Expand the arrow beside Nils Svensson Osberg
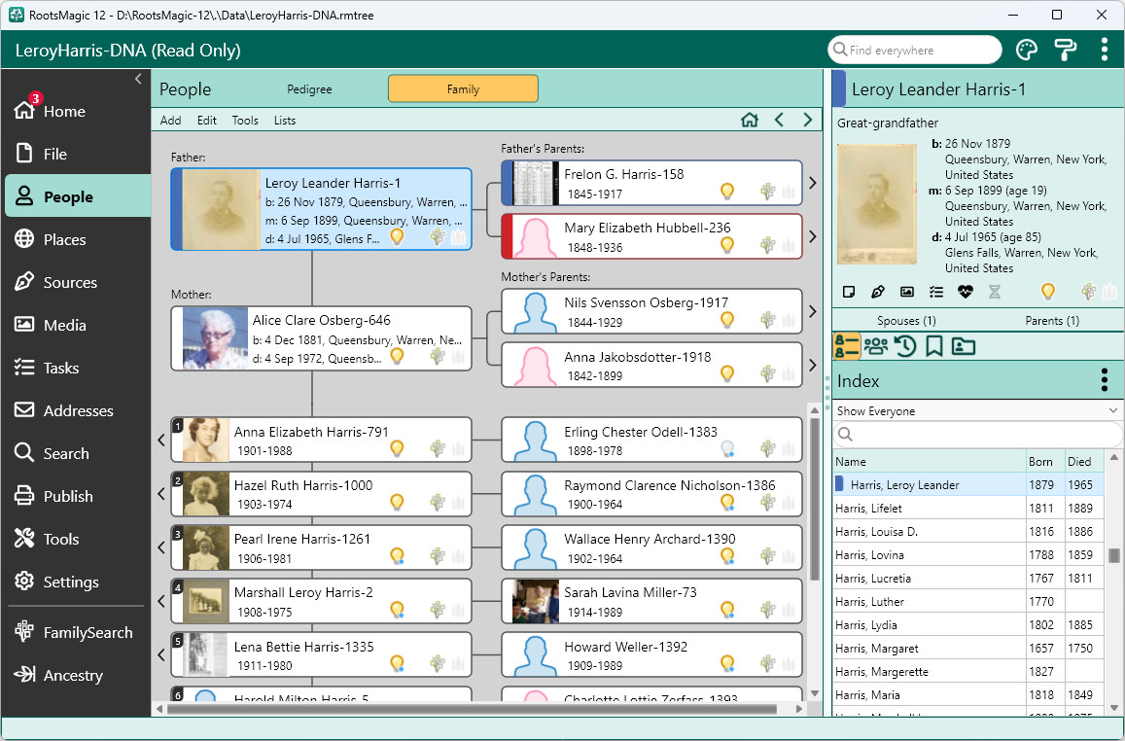Viewport: 1125px width, 741px height. 812,311
